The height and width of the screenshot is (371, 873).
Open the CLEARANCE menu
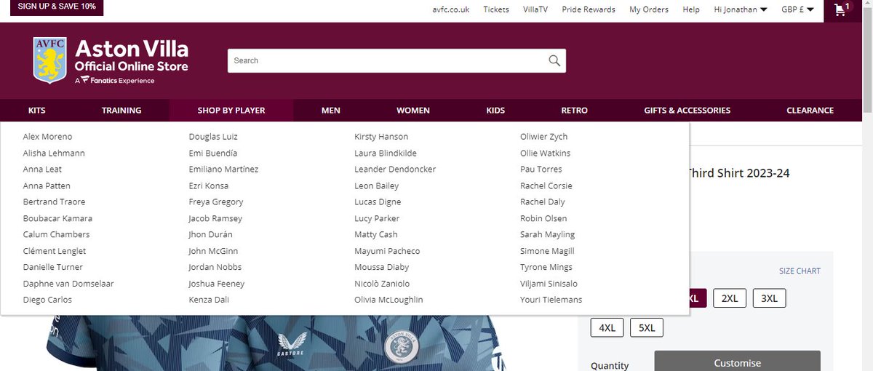pos(810,111)
